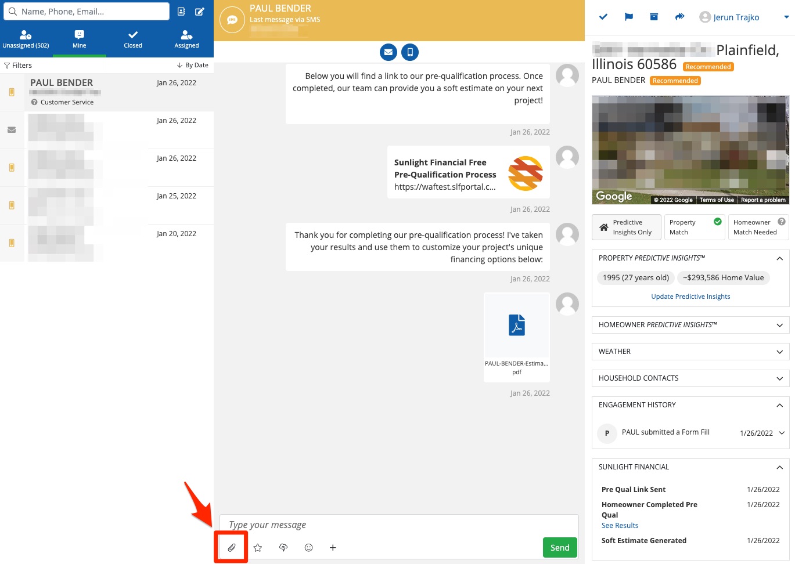Switch to SMS phone channel icon
This screenshot has width=795, height=564.
tap(410, 52)
